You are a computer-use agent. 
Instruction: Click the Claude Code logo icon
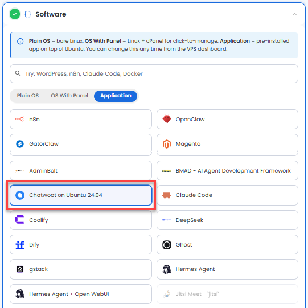167,195
